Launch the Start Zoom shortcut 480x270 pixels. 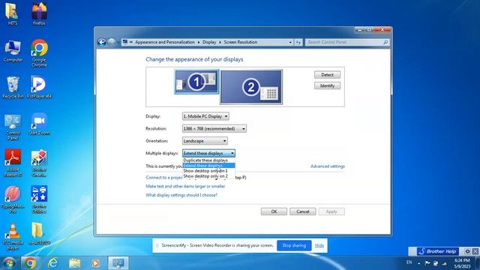click(39, 124)
